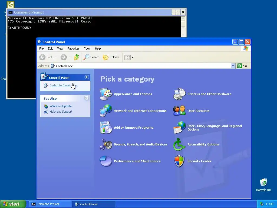This screenshot has width=277, height=208.
Task: Click the system tray icon near clock
Action: pos(262,204)
